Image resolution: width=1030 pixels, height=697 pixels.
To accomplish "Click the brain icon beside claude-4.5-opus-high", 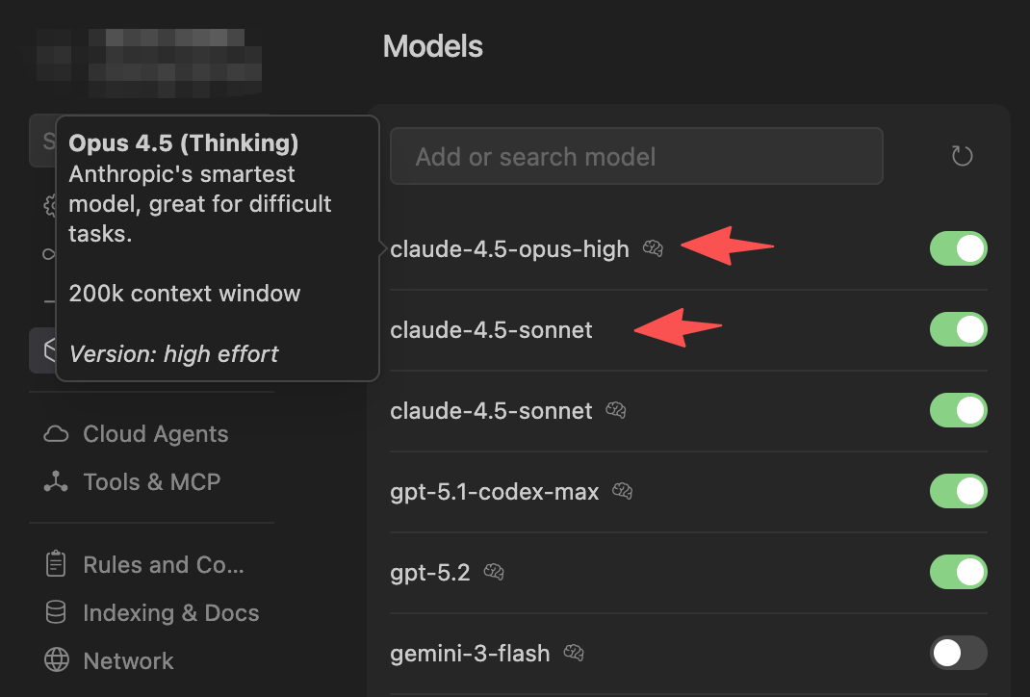I will click(x=653, y=249).
